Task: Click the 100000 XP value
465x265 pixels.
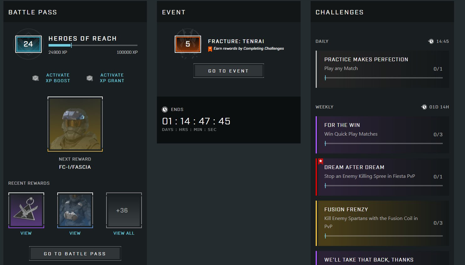Action: 127,52
